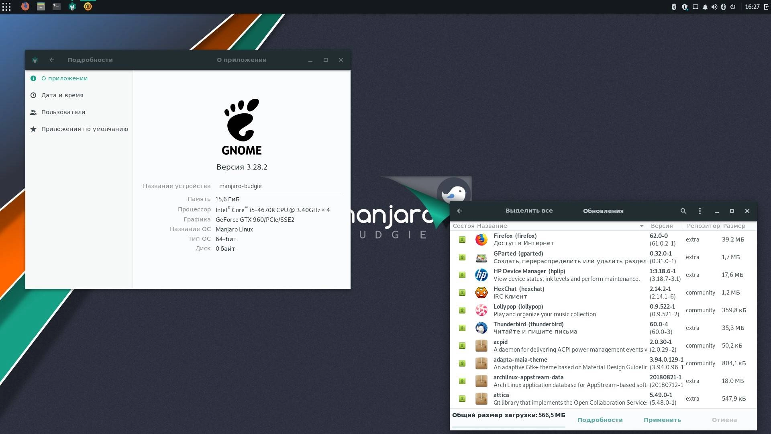771x434 pixels.
Task: Click the security shield info tray icon
Action: [685, 7]
